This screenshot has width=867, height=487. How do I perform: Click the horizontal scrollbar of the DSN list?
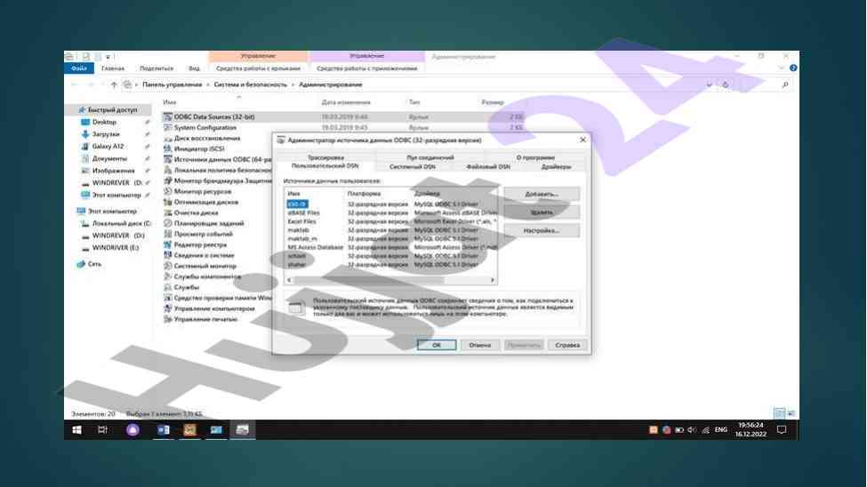pos(390,280)
